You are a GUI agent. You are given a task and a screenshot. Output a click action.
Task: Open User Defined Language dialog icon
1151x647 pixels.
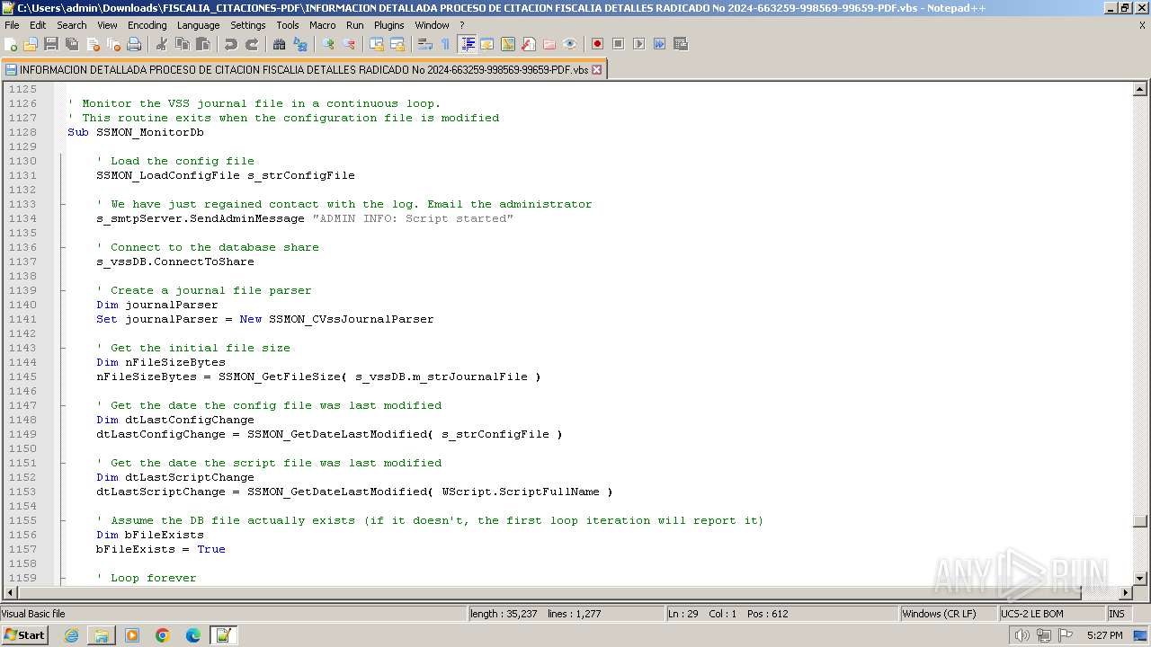click(x=487, y=44)
